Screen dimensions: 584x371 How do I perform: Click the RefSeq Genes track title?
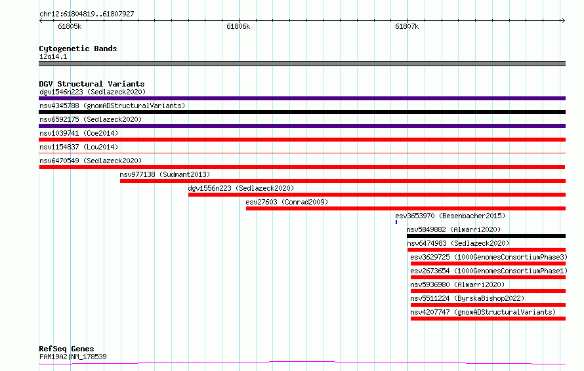pos(67,349)
